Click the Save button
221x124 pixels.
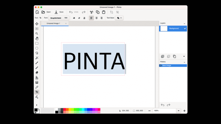(59, 12)
